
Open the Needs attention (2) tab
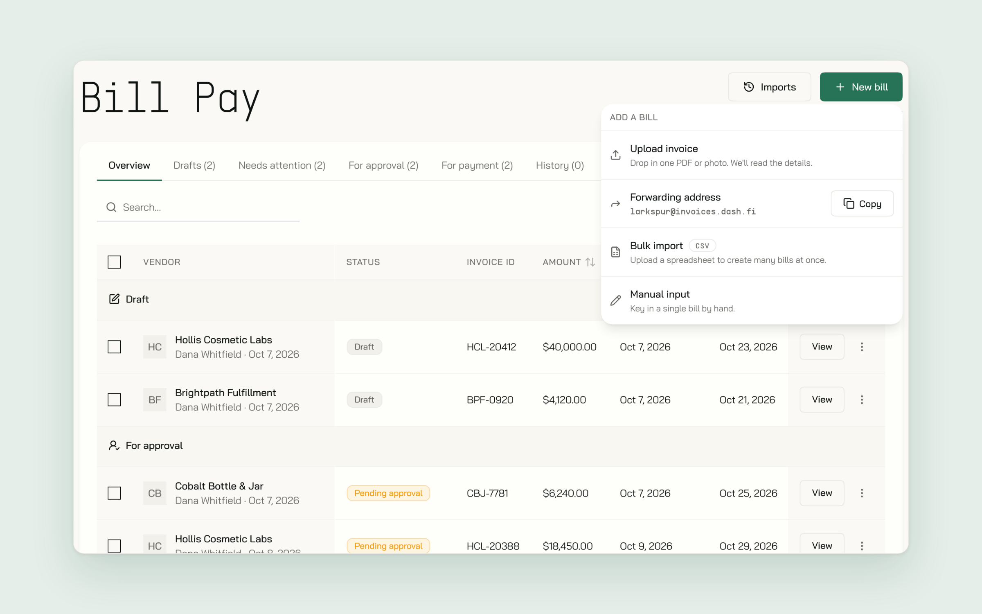[x=282, y=165]
